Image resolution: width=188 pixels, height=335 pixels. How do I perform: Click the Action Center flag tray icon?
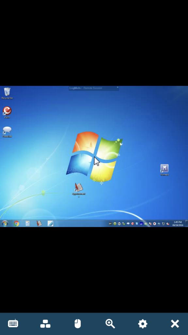tap(150, 224)
